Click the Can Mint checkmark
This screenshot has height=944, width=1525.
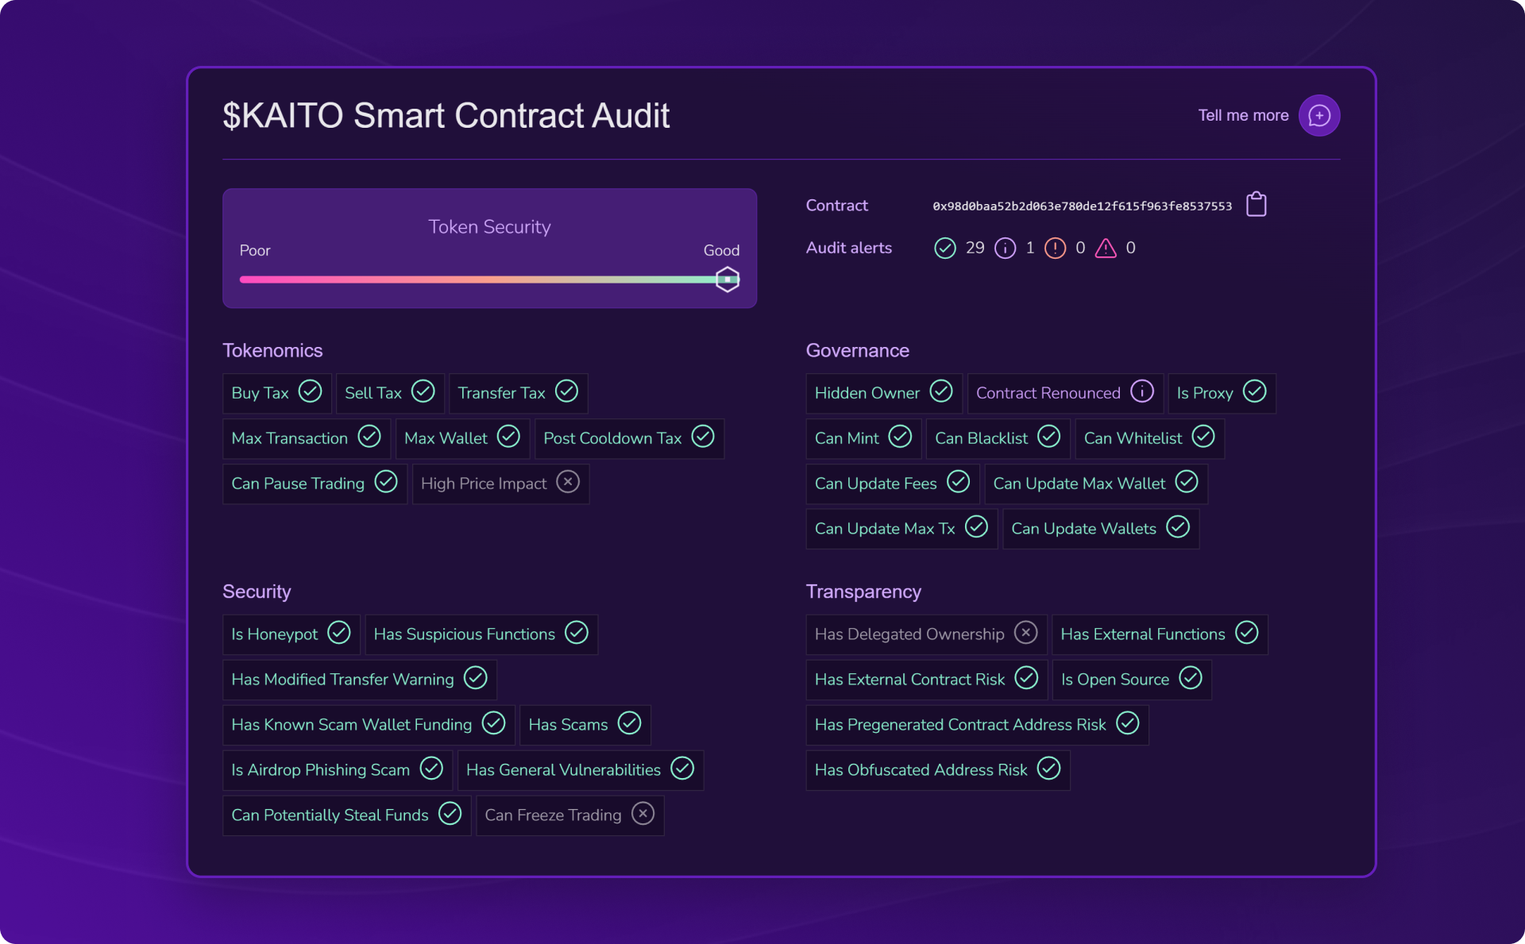(900, 437)
